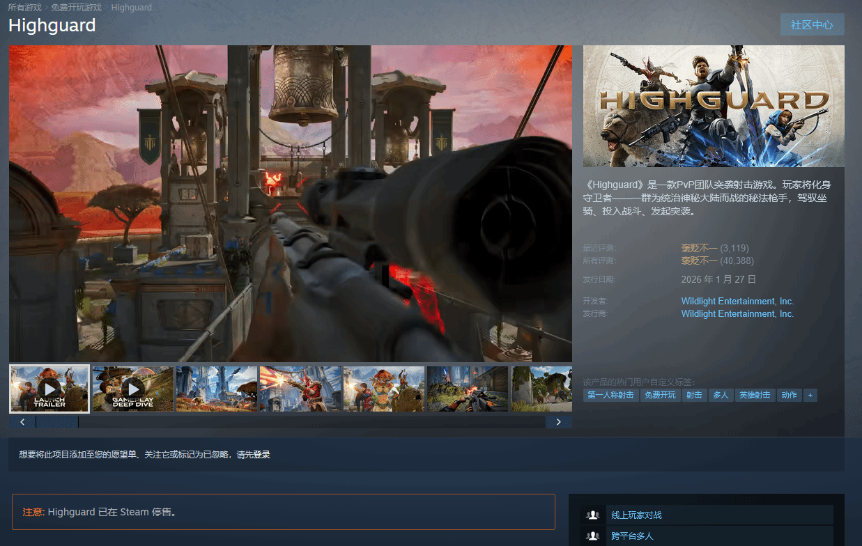Click the Highguard header capsule image

point(714,106)
